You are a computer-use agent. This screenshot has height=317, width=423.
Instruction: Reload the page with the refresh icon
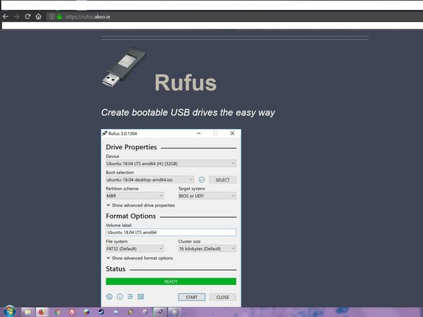point(28,16)
